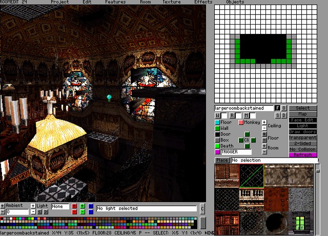This screenshot has height=236, width=328.
Task: Click the magenta Trigger square
Action: tap(217, 152)
